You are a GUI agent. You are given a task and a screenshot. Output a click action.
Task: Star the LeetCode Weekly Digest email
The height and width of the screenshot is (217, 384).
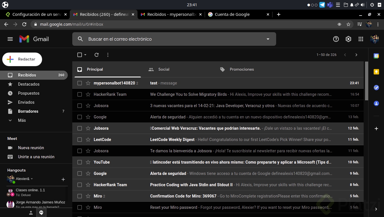[x=88, y=140]
